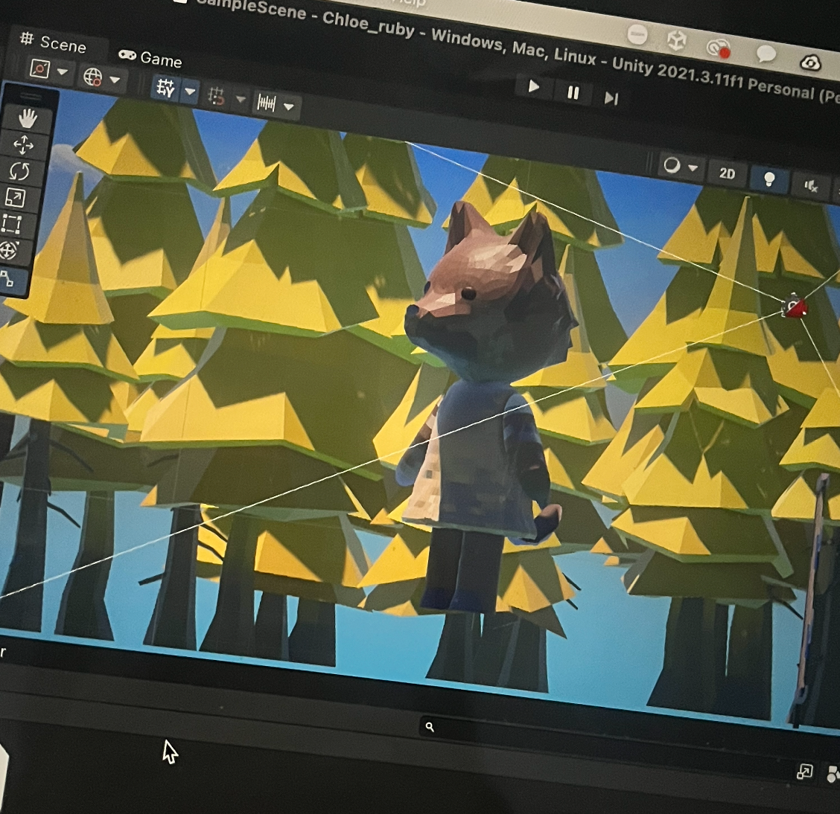840x814 pixels.
Task: Open the handle rotation dropdown arrow
Action: coord(115,80)
